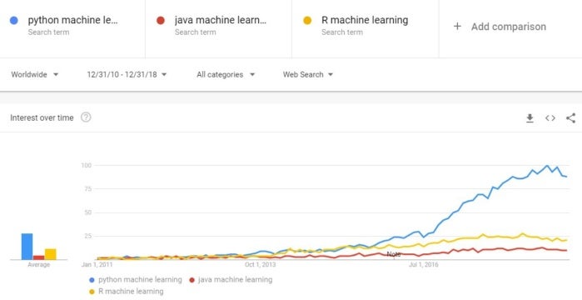Expand the 12/31/10 - 12/31/18 date range
582x300 pixels.
[127, 75]
